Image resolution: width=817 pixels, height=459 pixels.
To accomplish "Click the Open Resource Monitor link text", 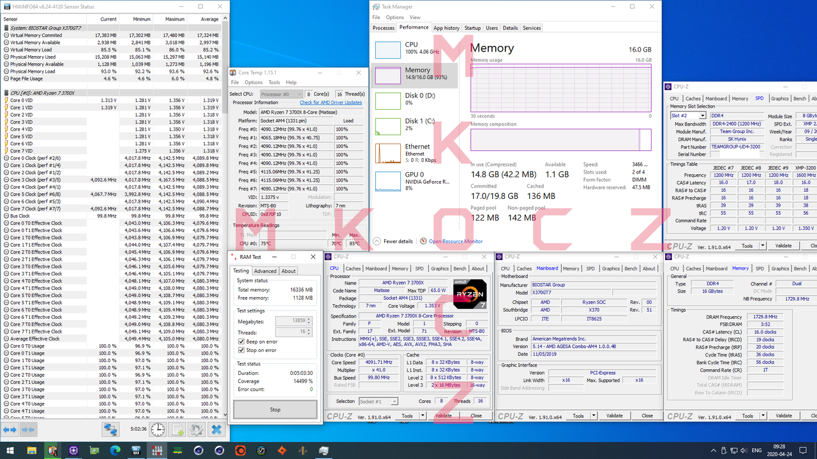I will coord(456,241).
